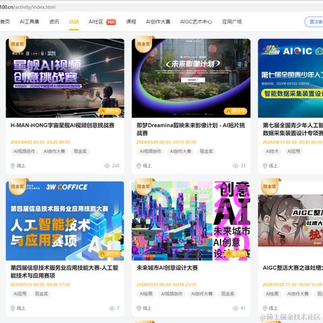Click the AI应用 tag on the 第七届 card
The width and height of the screenshot is (323, 323).
point(293,151)
